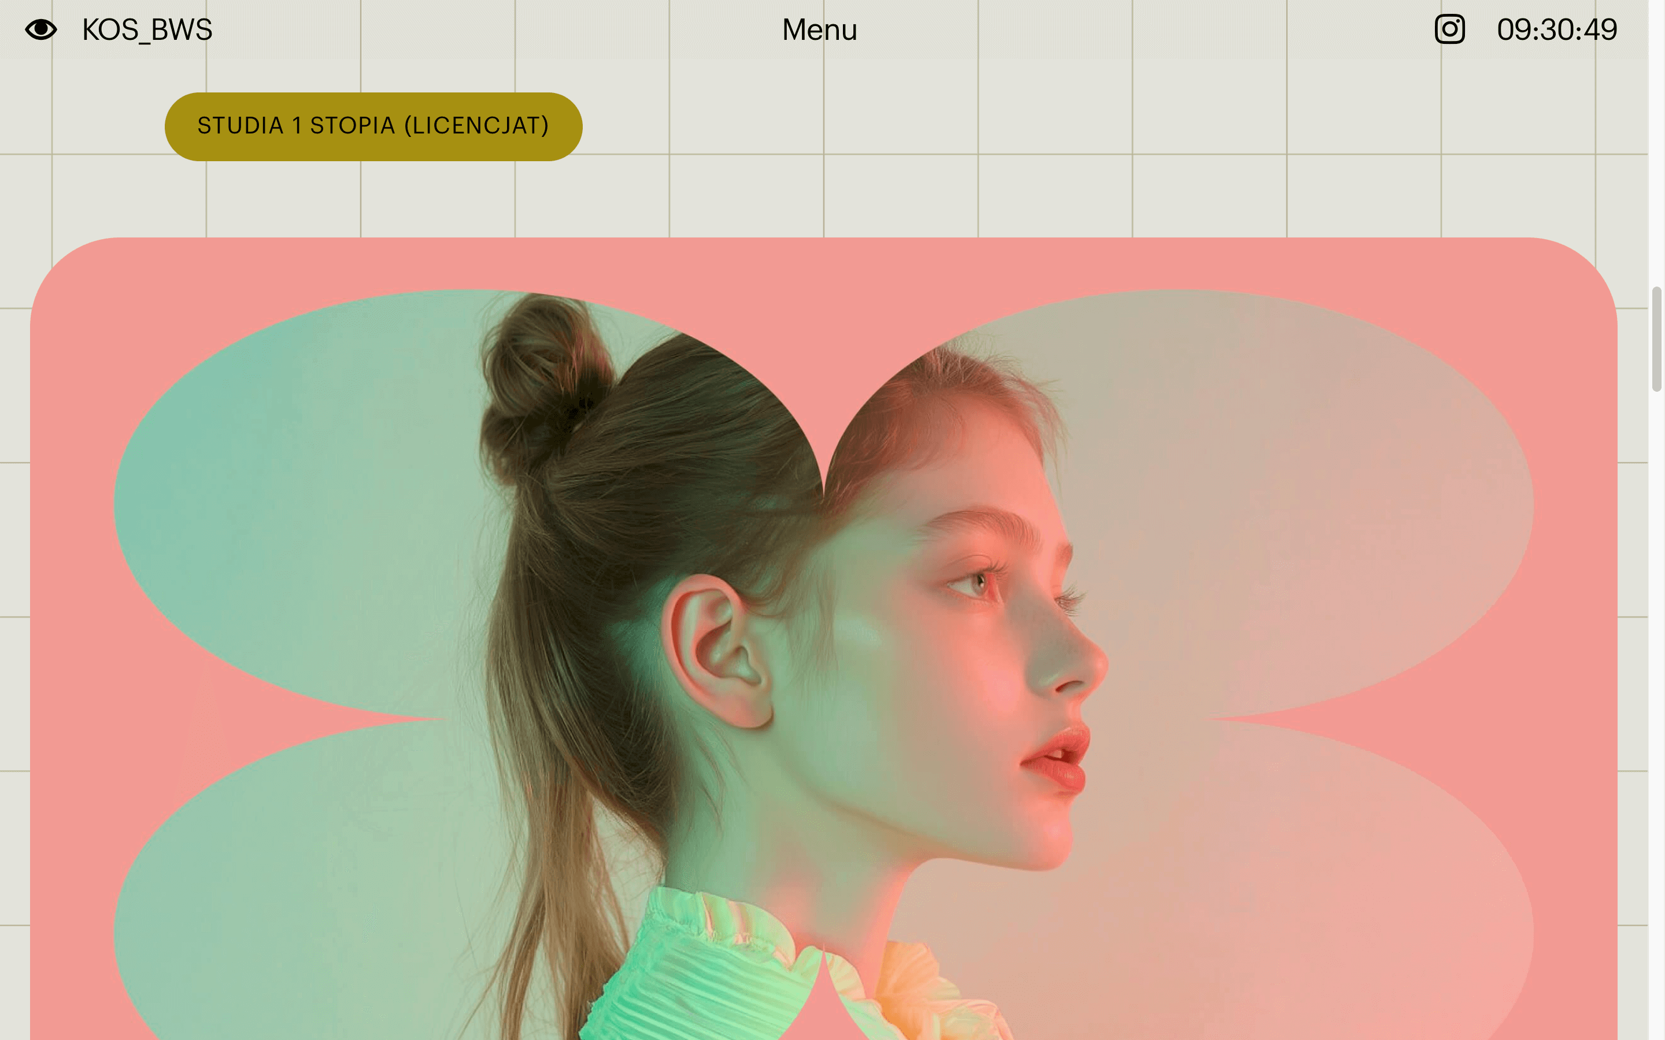Click the 09:30:49 clock display

(1556, 29)
